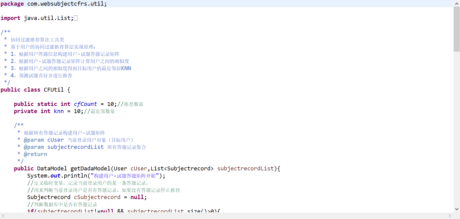Image resolution: width=460 pixels, height=219 pixels.
Task: Click the class name CFUtil
Action: 54,90
